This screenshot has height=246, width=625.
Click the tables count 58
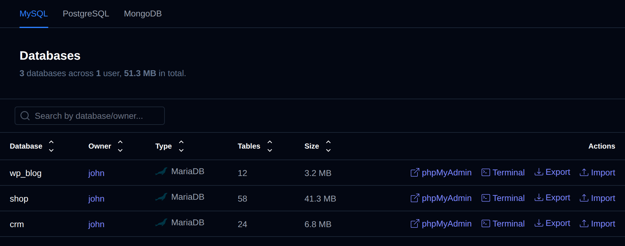click(242, 199)
